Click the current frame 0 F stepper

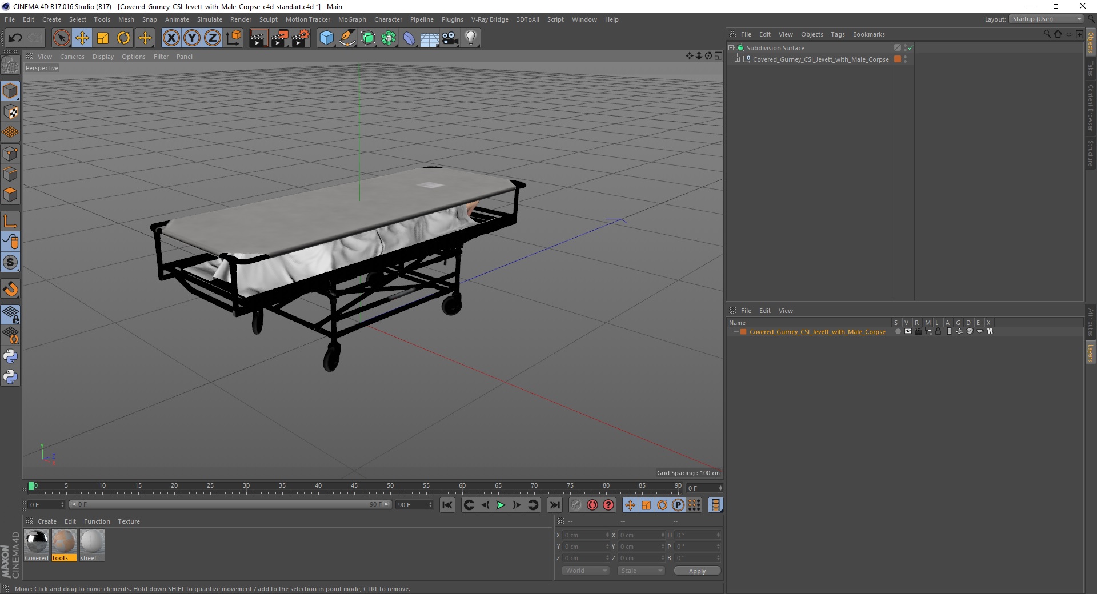point(704,488)
